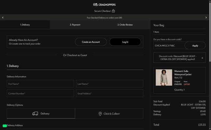211x130 pixels.
Task: Click the Women's Solla Waterproof Jacket title
Action: tap(183, 73)
